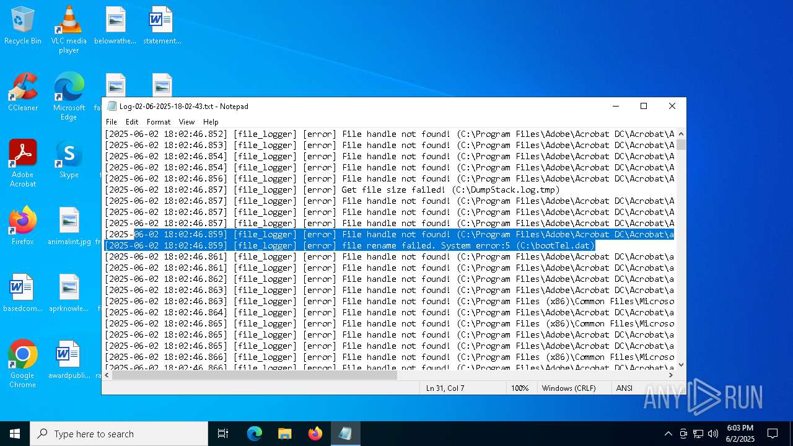
Task: Open the notification center icon
Action: click(x=773, y=434)
